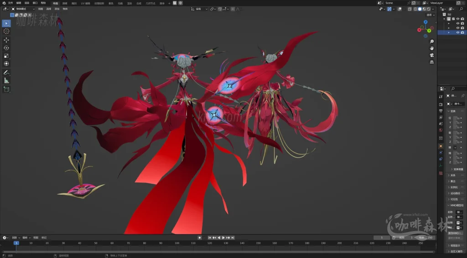The height and width of the screenshot is (258, 467).
Task: Toggle proportional editing in viewport header
Action: pos(233,9)
